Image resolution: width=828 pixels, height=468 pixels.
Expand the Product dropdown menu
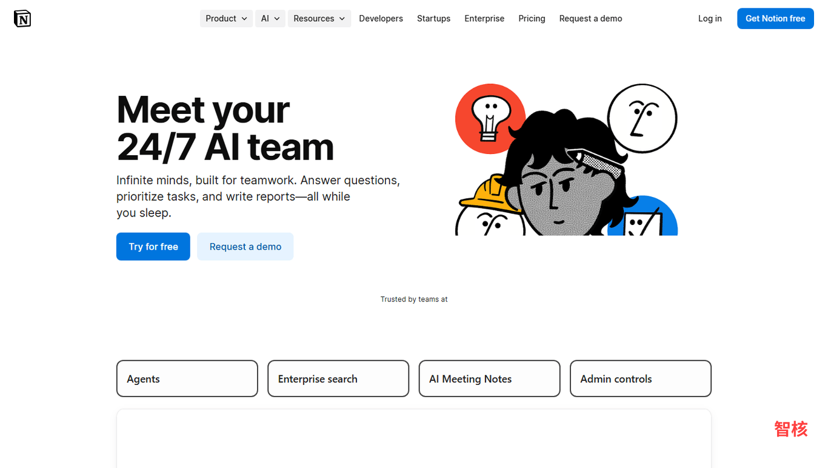tap(226, 19)
